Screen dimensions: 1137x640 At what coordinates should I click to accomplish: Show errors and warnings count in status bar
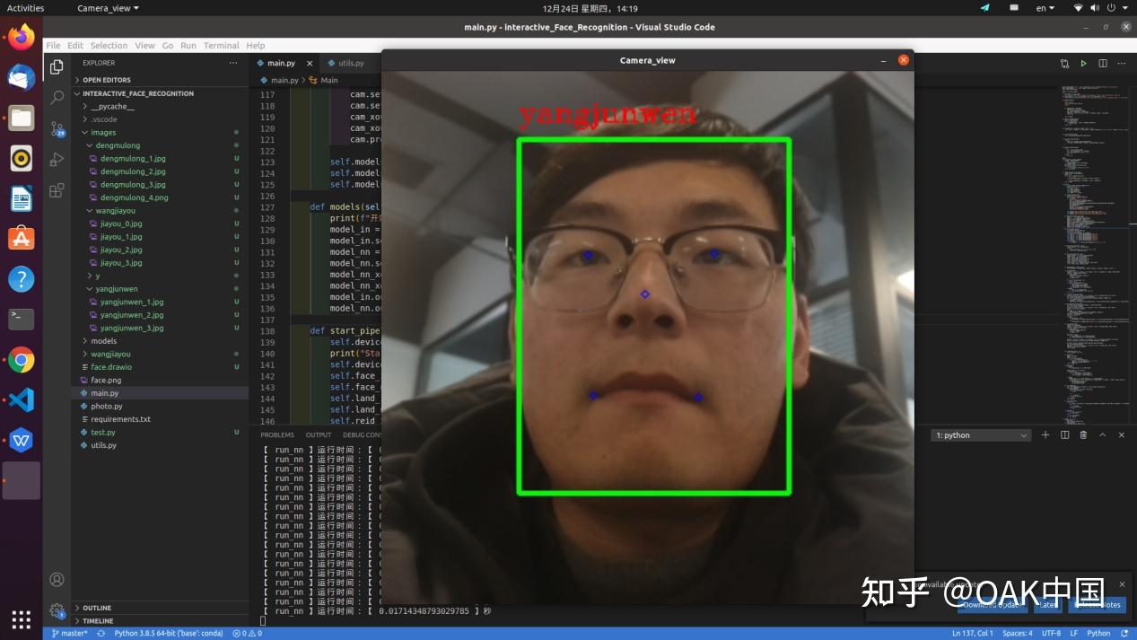247,633
